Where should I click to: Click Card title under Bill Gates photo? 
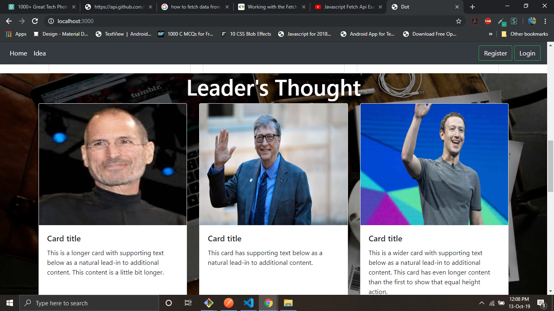[x=225, y=239]
